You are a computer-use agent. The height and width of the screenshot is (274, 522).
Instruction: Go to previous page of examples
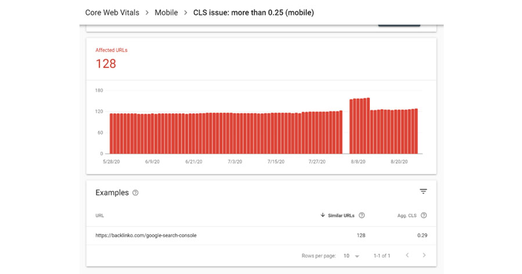pos(407,255)
